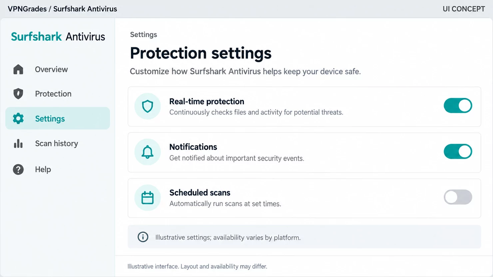493x277 pixels.
Task: Open the Overview sidebar item
Action: [x=58, y=69]
